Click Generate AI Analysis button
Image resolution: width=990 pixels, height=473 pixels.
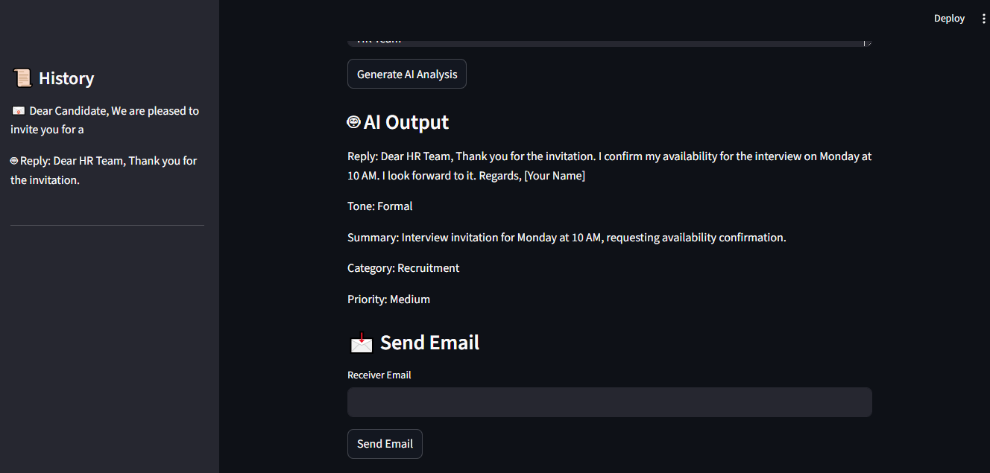point(407,74)
